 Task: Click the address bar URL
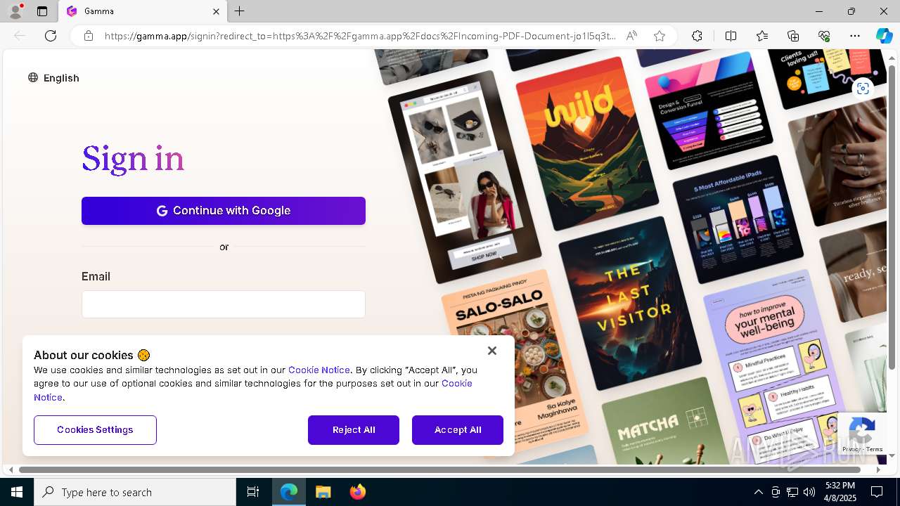tap(360, 36)
